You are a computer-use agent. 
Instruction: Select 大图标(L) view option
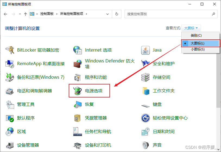pos(200,43)
